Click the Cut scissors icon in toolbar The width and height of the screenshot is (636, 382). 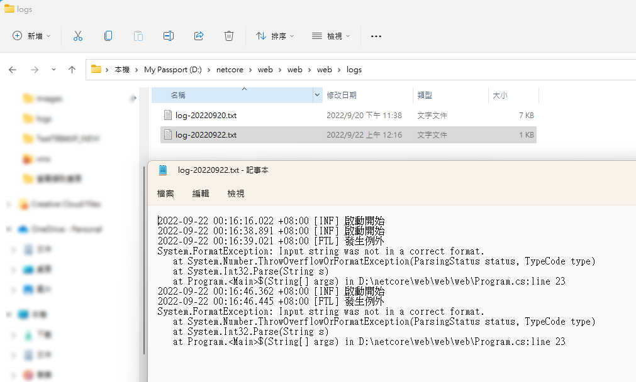78,36
